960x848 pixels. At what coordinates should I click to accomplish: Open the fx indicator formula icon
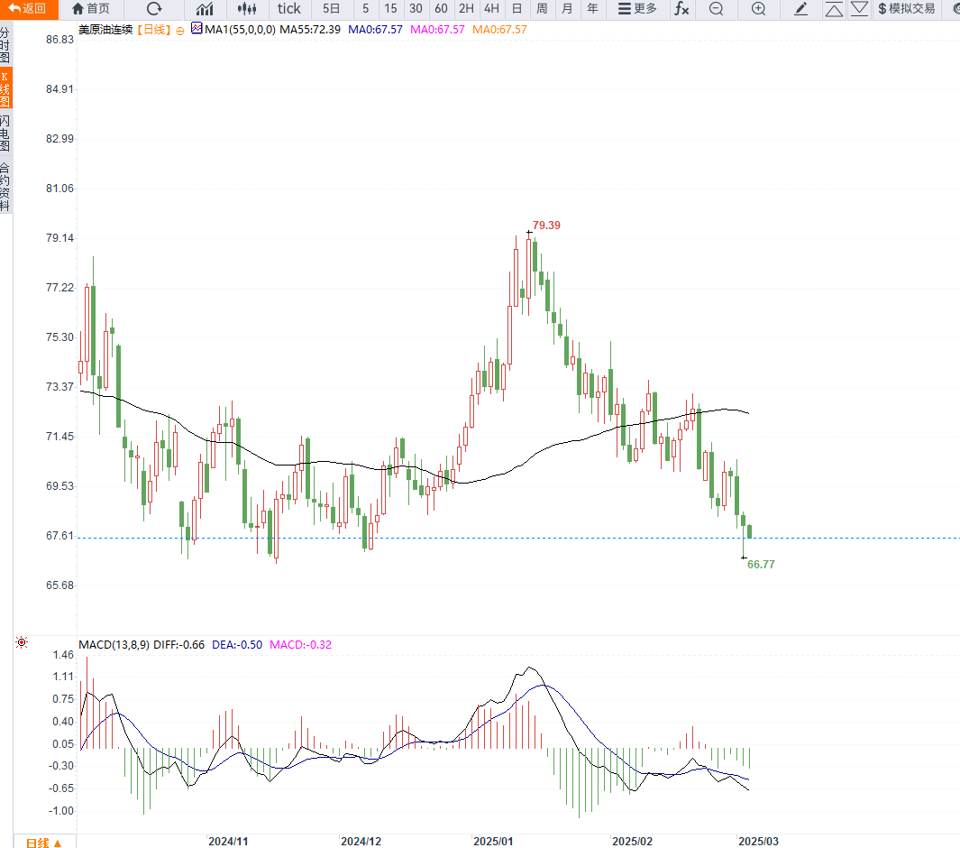pyautogui.click(x=681, y=9)
